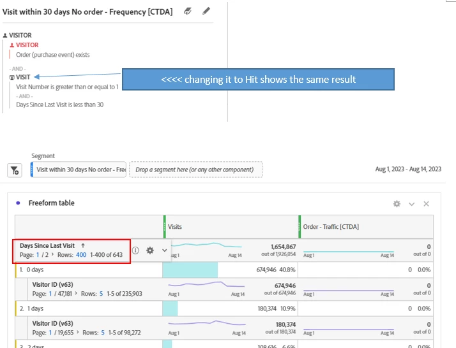The width and height of the screenshot is (456, 348).
Task: Click total Visits 1,654,867 summary
Action: (284, 247)
